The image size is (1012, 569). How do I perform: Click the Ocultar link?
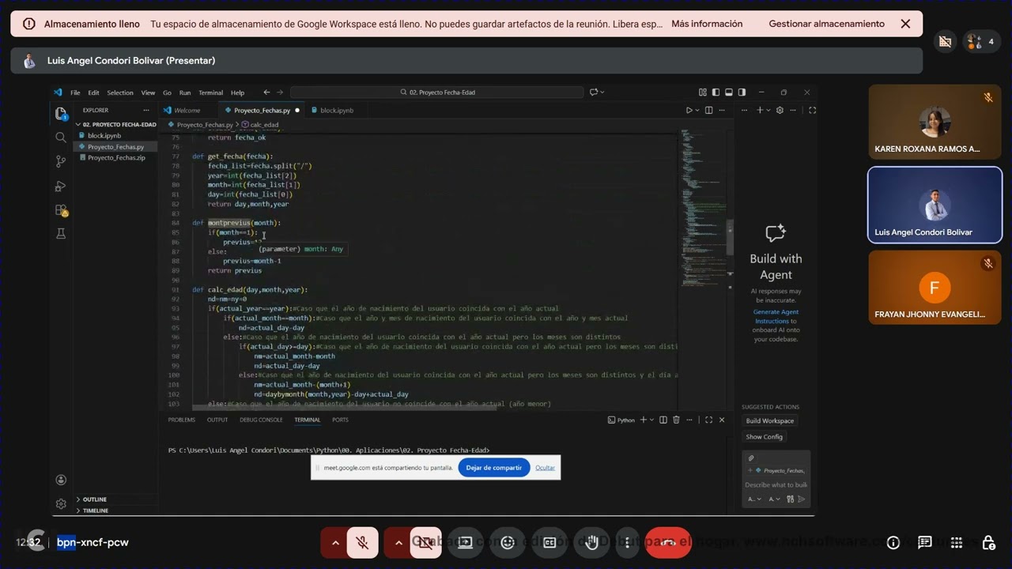(x=546, y=467)
